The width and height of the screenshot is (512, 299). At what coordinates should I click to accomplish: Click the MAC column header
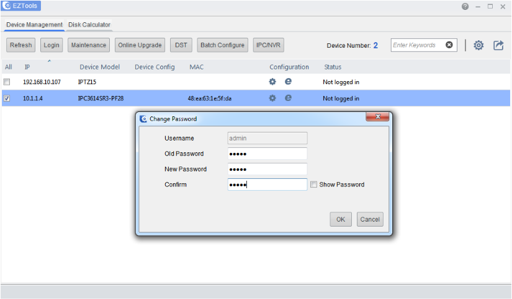[196, 67]
